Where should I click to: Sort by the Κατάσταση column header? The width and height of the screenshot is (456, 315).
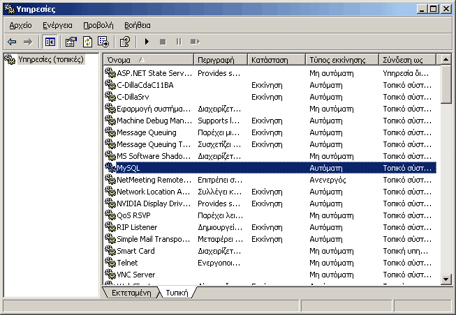click(277, 60)
